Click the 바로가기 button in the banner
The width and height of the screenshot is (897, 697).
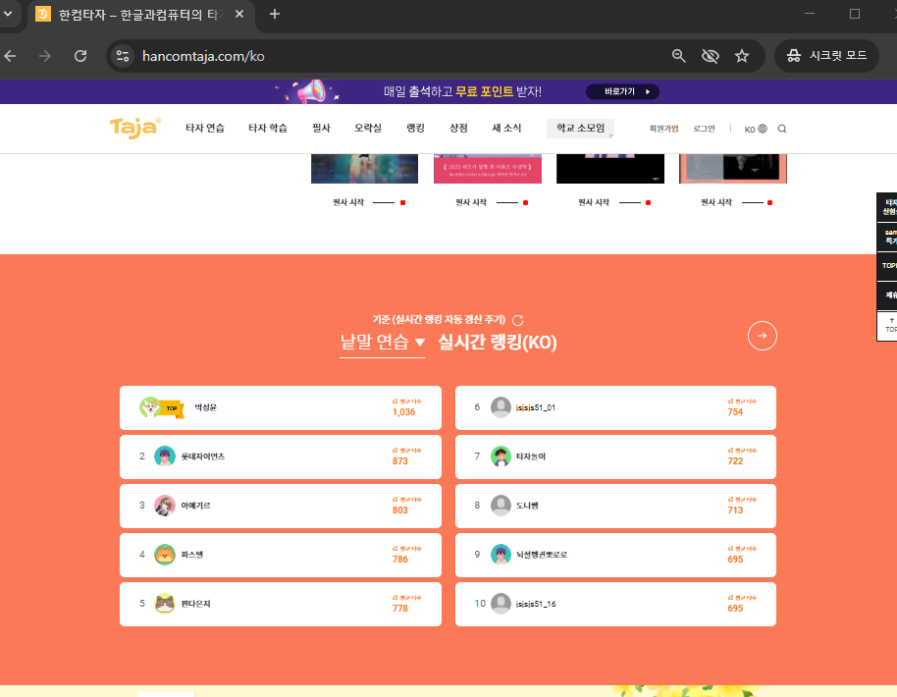(x=623, y=90)
